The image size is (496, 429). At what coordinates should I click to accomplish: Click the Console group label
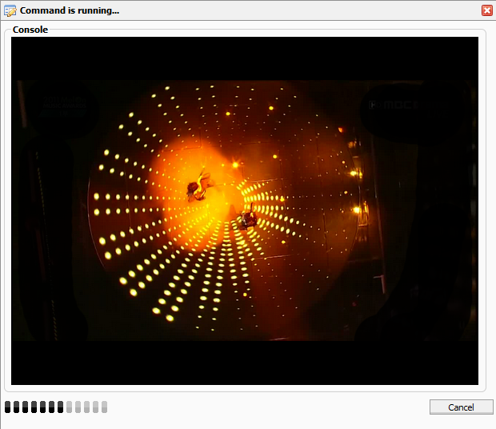pyautogui.click(x=30, y=30)
